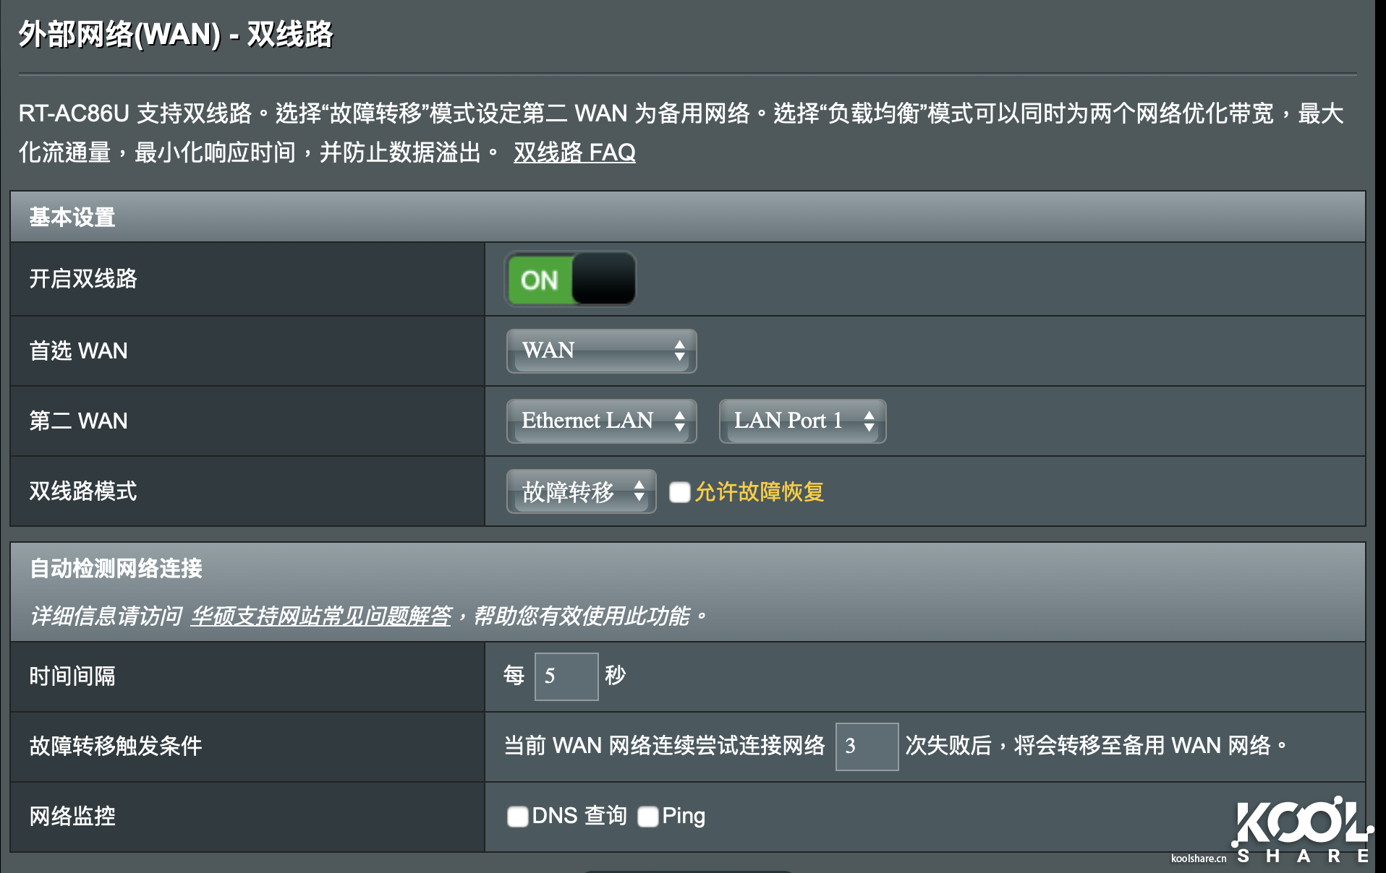Open the 双线路 FAQ link
This screenshot has width=1386, height=873.
click(x=574, y=153)
